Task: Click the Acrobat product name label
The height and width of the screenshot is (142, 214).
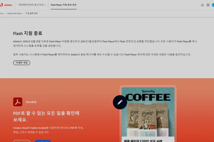Action: click(31, 102)
